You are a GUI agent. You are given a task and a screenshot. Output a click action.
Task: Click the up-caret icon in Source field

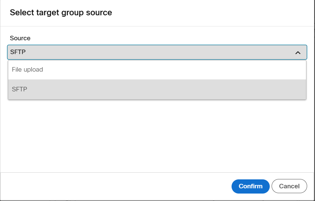[298, 53]
